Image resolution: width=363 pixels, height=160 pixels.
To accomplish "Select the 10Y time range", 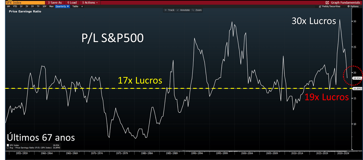I will [44, 6].
